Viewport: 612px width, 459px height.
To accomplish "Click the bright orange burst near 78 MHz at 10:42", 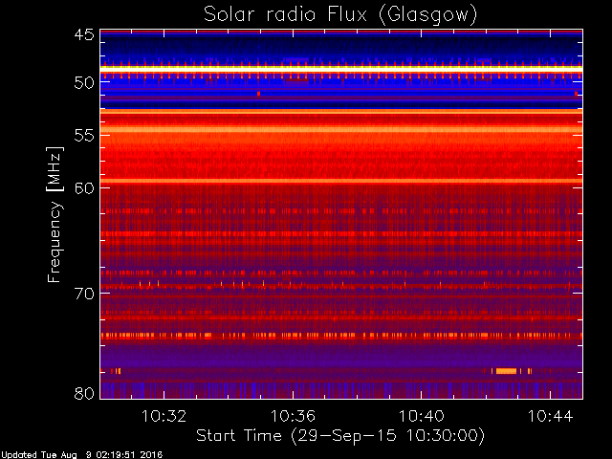I will tap(506, 371).
